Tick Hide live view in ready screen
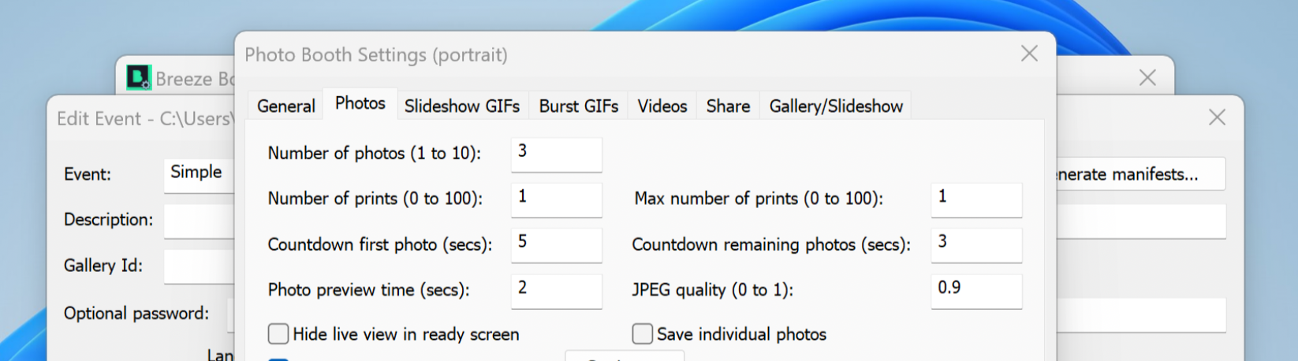The width and height of the screenshot is (1298, 361). click(x=278, y=334)
